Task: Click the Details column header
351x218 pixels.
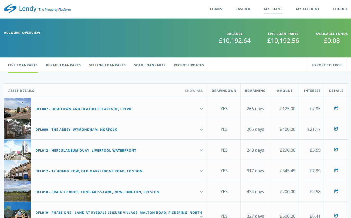Action: 336,91
